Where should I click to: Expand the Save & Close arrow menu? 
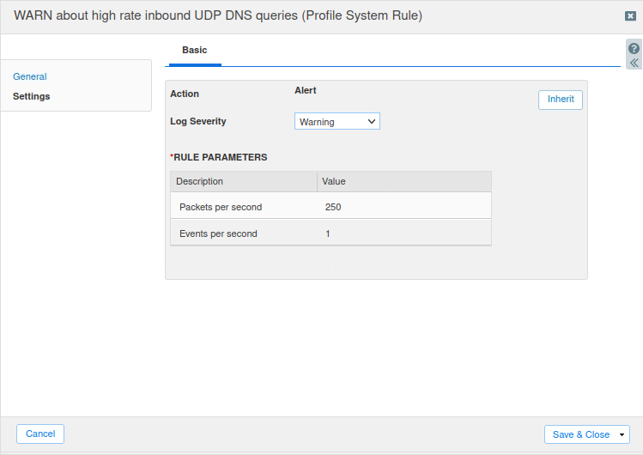[622, 434]
